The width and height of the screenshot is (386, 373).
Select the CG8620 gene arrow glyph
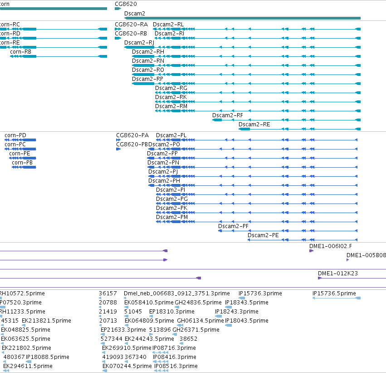click(118, 9)
